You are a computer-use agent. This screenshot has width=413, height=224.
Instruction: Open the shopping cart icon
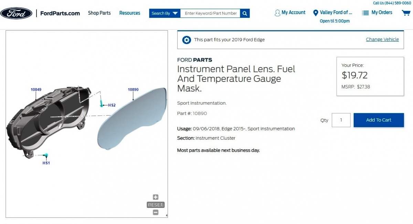pos(406,13)
